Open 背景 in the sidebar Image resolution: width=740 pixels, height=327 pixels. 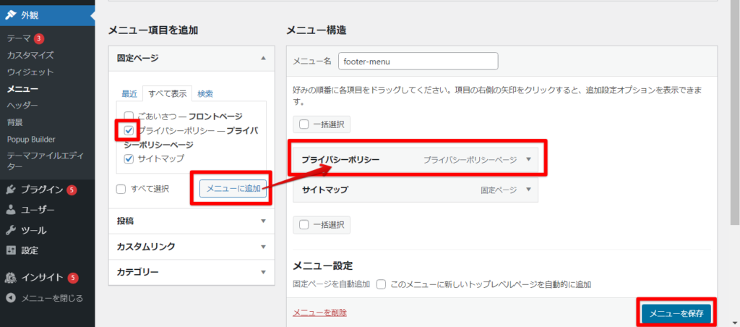pos(14,122)
